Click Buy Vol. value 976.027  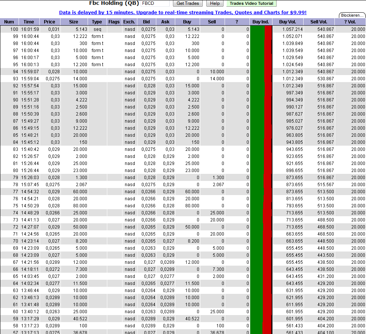coord(294,128)
